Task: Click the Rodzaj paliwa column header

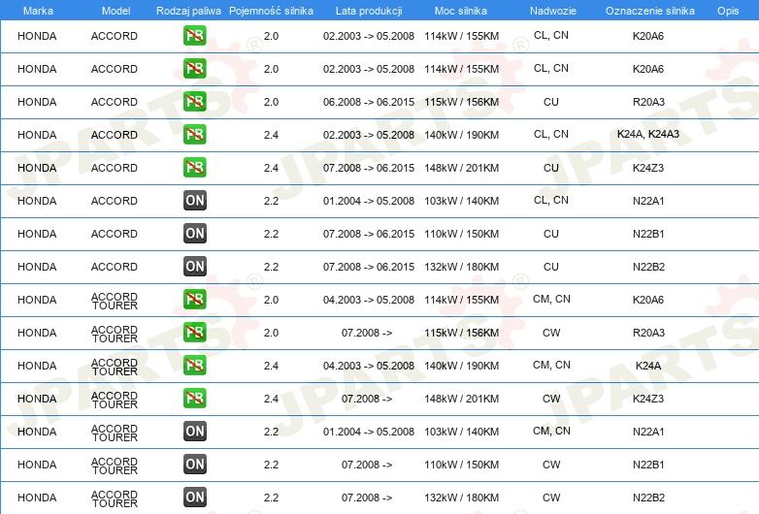Action: [x=188, y=11]
